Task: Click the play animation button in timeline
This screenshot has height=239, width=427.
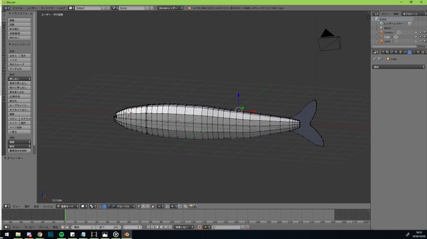Action: [x=161, y=227]
